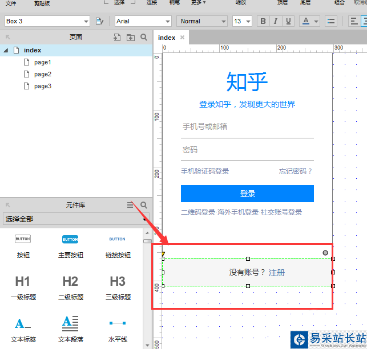Click the 顶层 bring to front tool
367x349 pixels.
click(x=283, y=3)
